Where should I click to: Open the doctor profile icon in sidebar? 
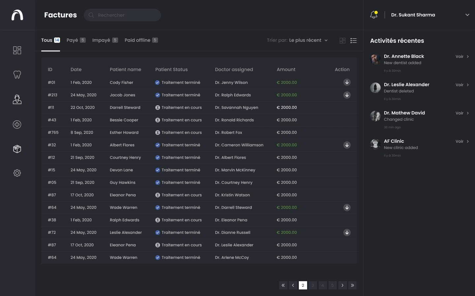[17, 99]
